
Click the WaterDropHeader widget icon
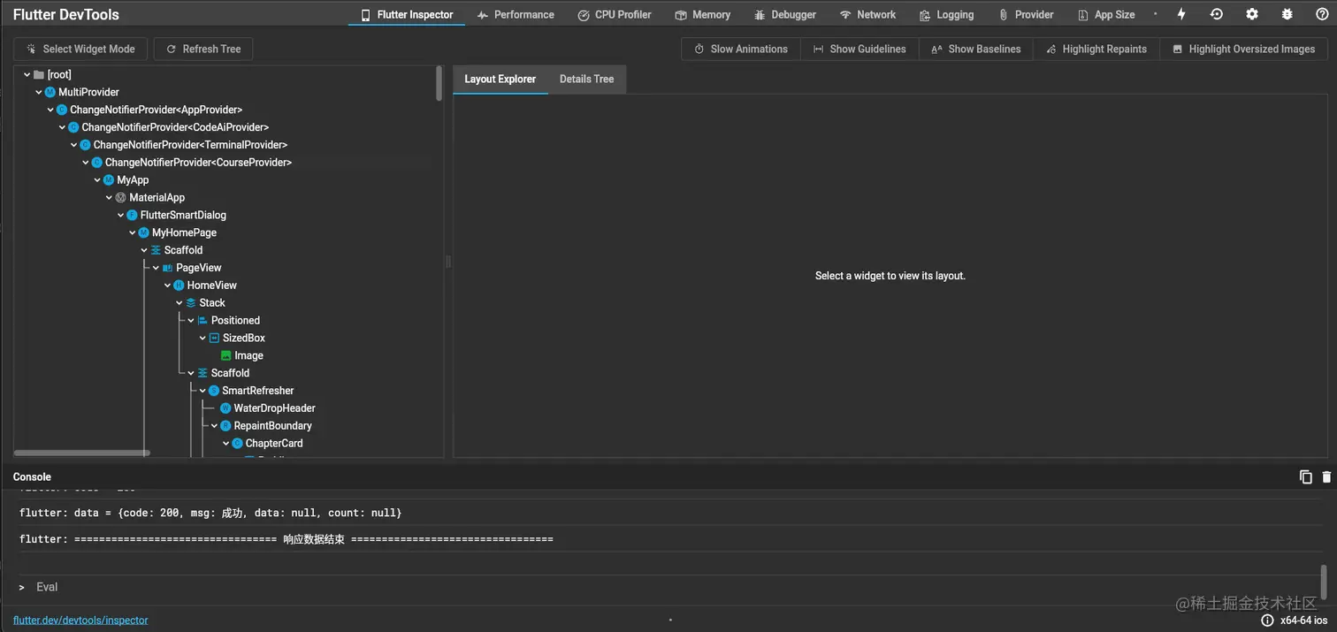(225, 408)
